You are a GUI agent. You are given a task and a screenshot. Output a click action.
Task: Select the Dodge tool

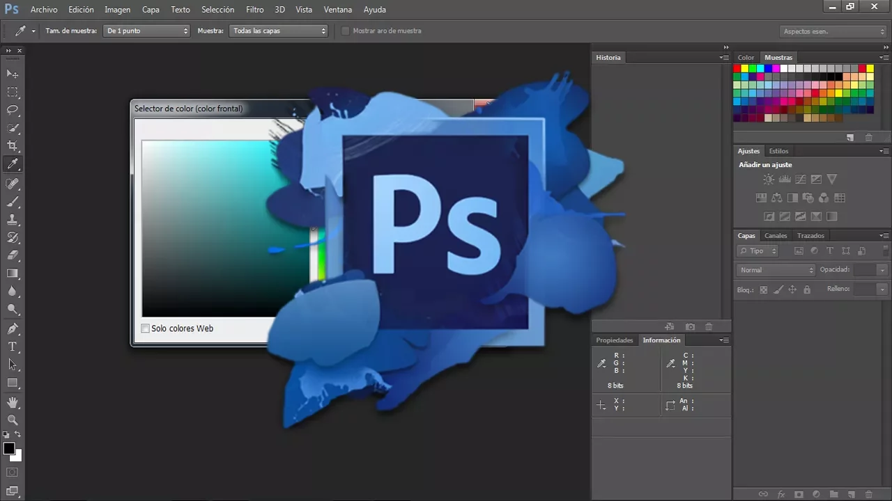coord(13,310)
